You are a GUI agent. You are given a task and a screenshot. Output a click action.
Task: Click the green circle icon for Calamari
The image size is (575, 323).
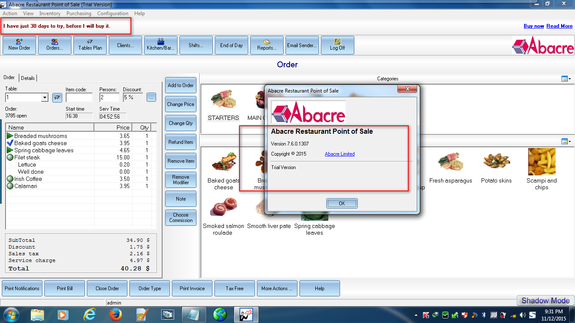point(10,186)
